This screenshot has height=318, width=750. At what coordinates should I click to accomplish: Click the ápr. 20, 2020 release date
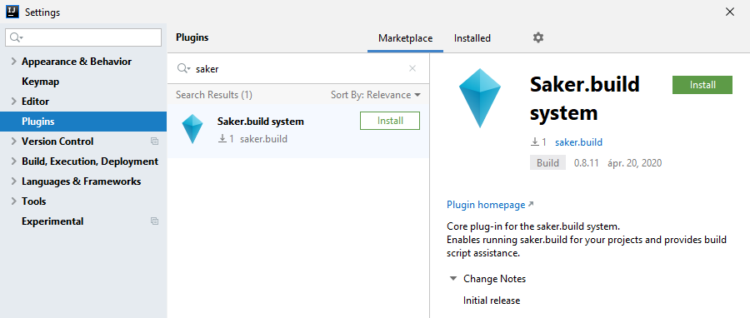634,163
